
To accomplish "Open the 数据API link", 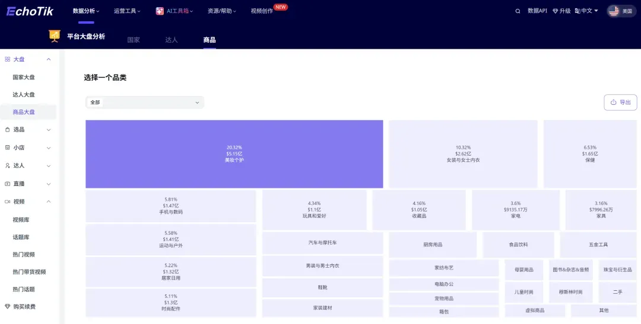I will coord(537,11).
